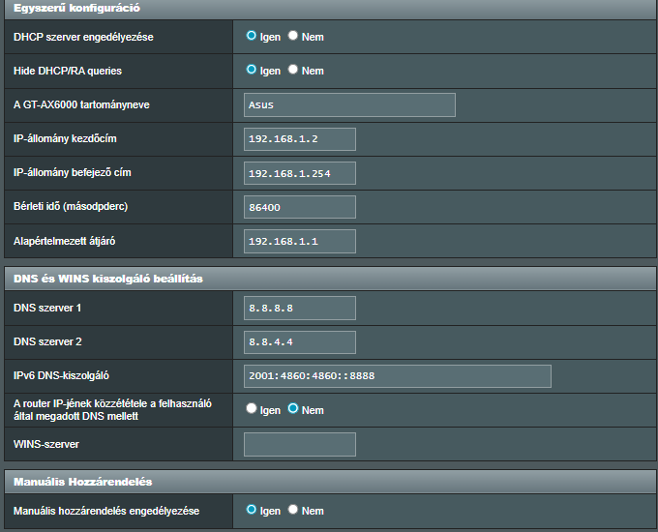This screenshot has width=658, height=532.
Task: Choose Nem for Hide DHCP/RA queries
Action: 293,70
